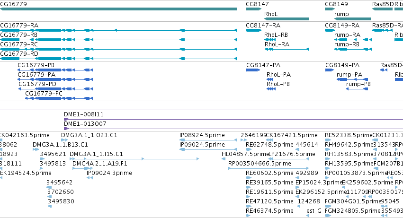
Task: Click transcript RhoL-RB
Action: click(x=270, y=40)
